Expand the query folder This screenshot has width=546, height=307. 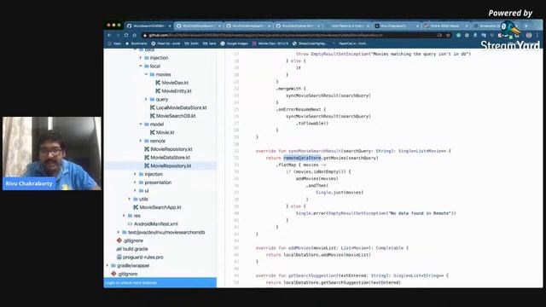[146, 99]
